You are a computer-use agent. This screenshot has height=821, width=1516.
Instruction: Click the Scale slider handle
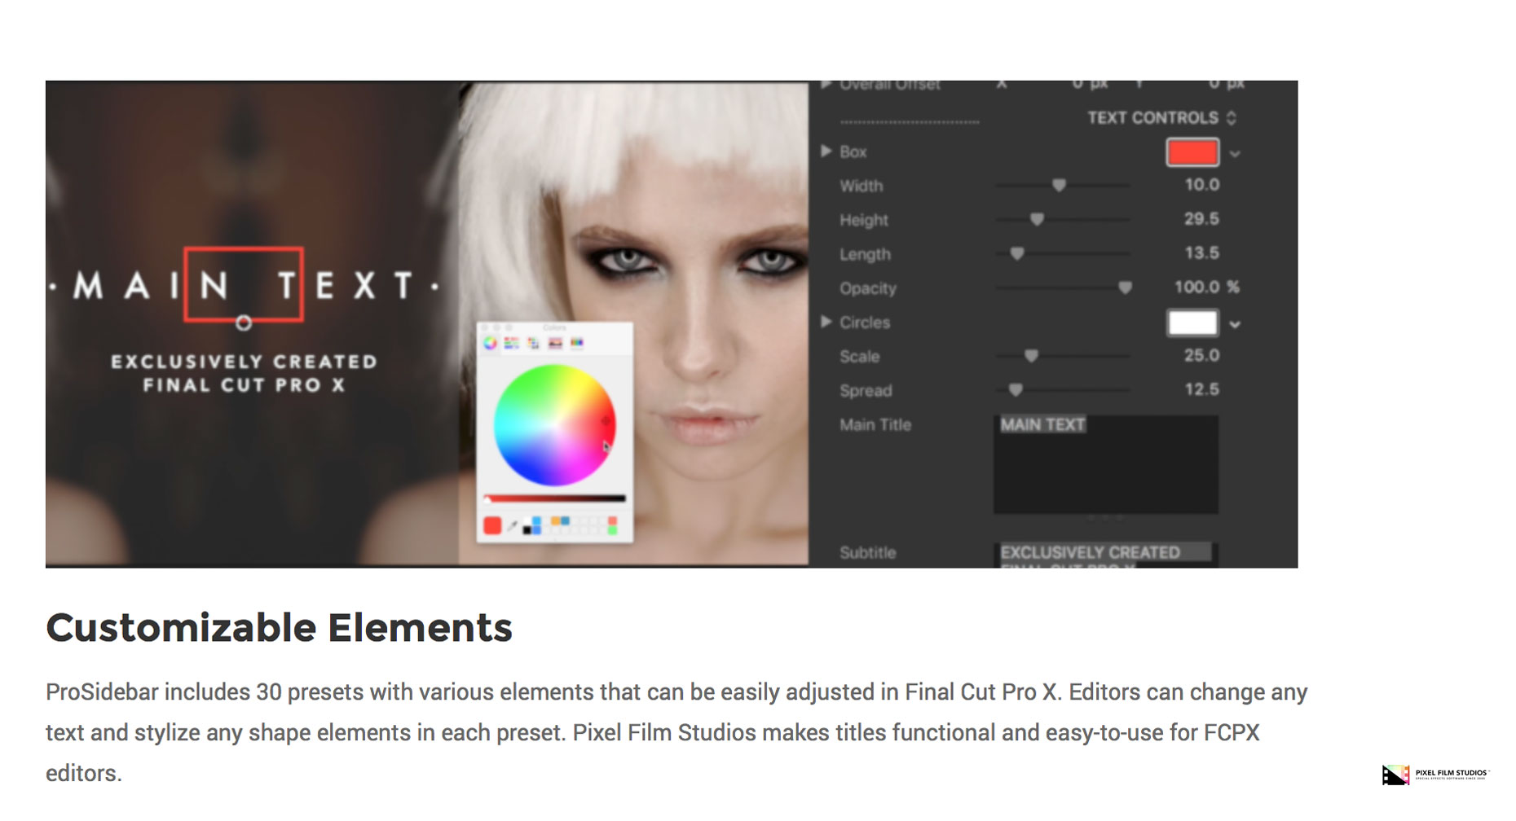pos(1031,357)
